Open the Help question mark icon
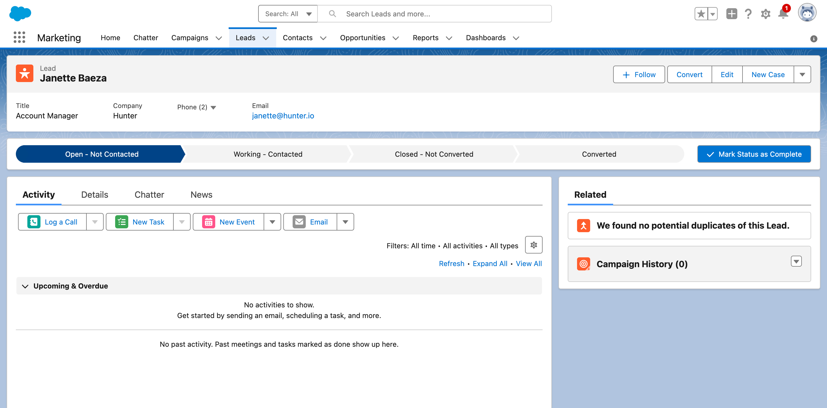 tap(748, 14)
